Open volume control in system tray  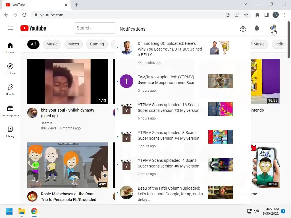(x=256, y=211)
